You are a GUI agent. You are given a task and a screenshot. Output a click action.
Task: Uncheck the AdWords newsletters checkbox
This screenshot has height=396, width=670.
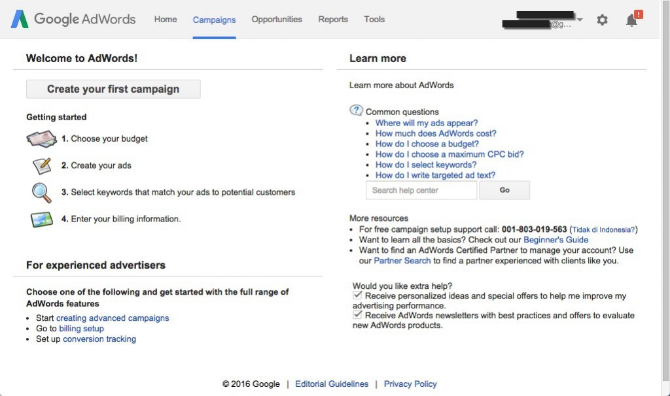click(x=357, y=315)
